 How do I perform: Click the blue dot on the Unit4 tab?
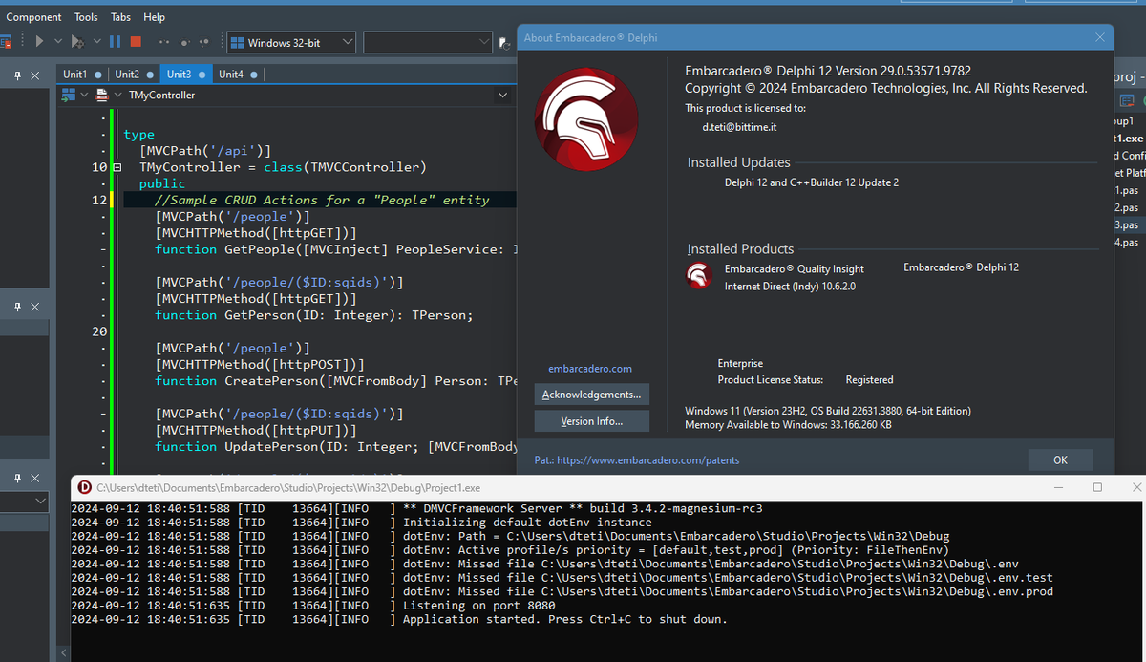tap(253, 75)
